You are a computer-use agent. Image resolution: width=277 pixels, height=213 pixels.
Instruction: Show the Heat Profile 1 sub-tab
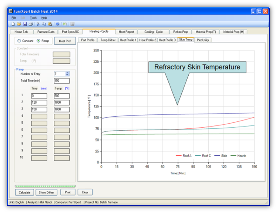(128, 40)
